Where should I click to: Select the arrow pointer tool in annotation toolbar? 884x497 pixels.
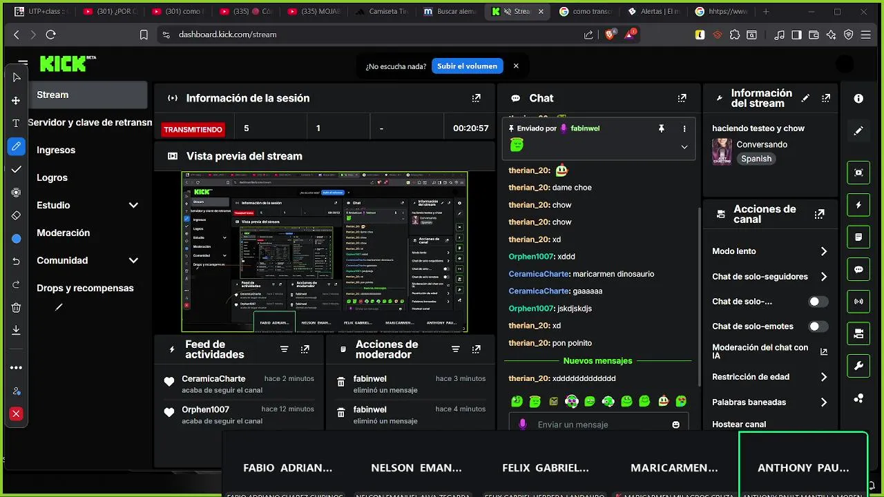17,77
